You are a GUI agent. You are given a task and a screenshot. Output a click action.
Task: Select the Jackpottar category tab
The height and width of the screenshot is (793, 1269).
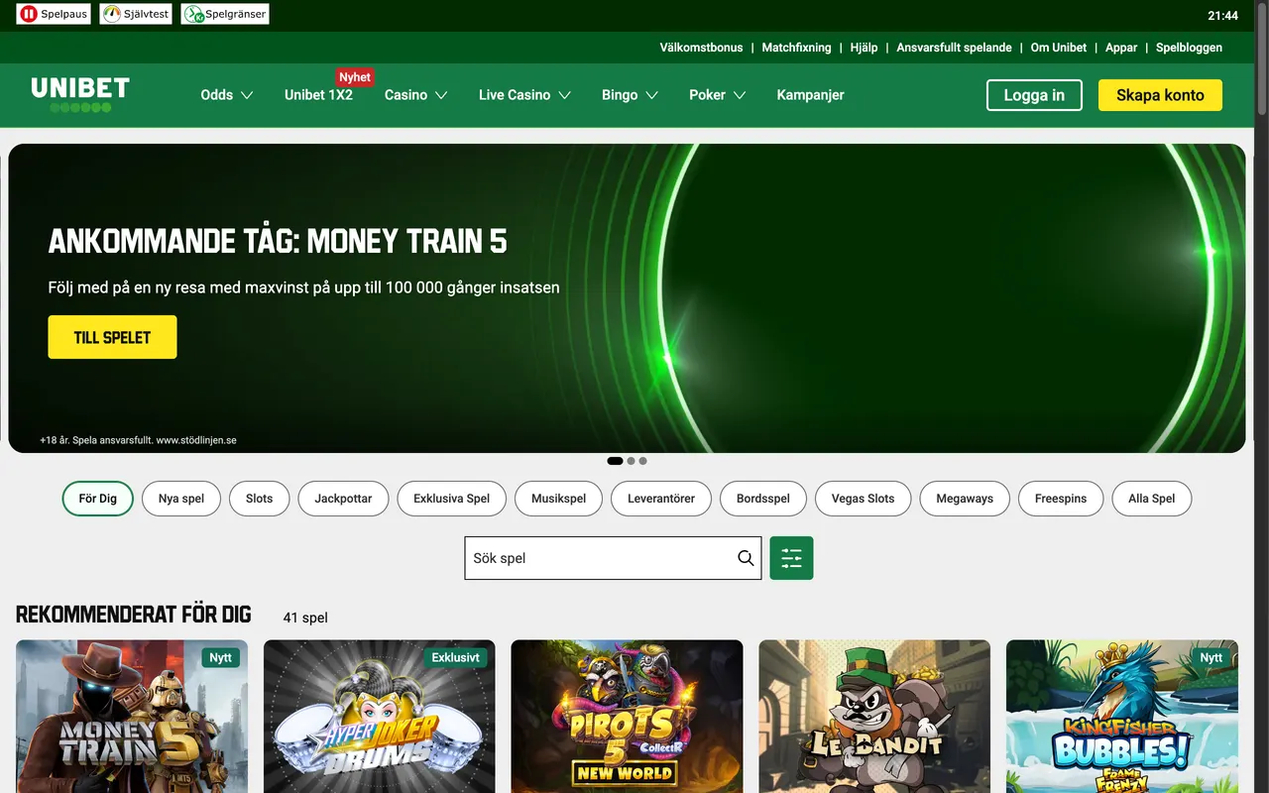coord(343,499)
